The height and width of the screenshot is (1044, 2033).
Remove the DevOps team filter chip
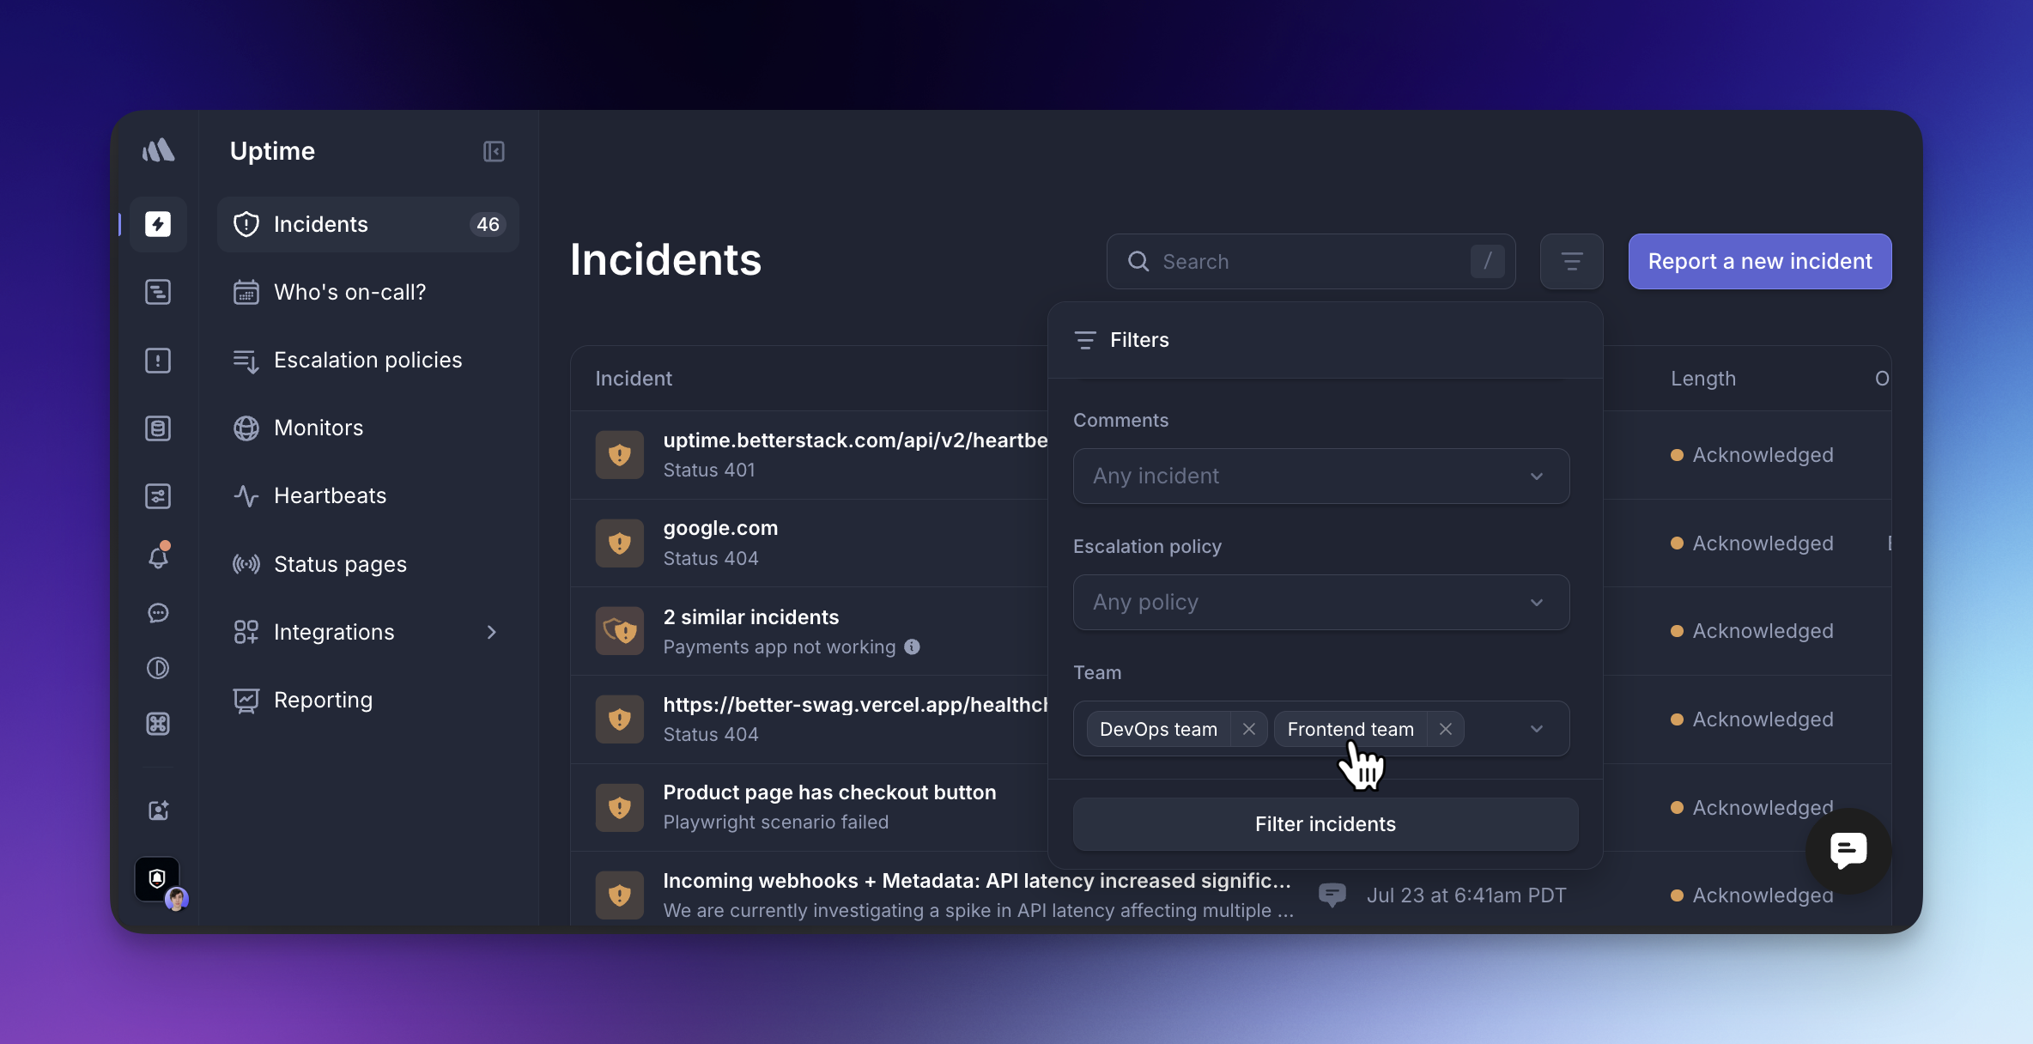pyautogui.click(x=1249, y=728)
